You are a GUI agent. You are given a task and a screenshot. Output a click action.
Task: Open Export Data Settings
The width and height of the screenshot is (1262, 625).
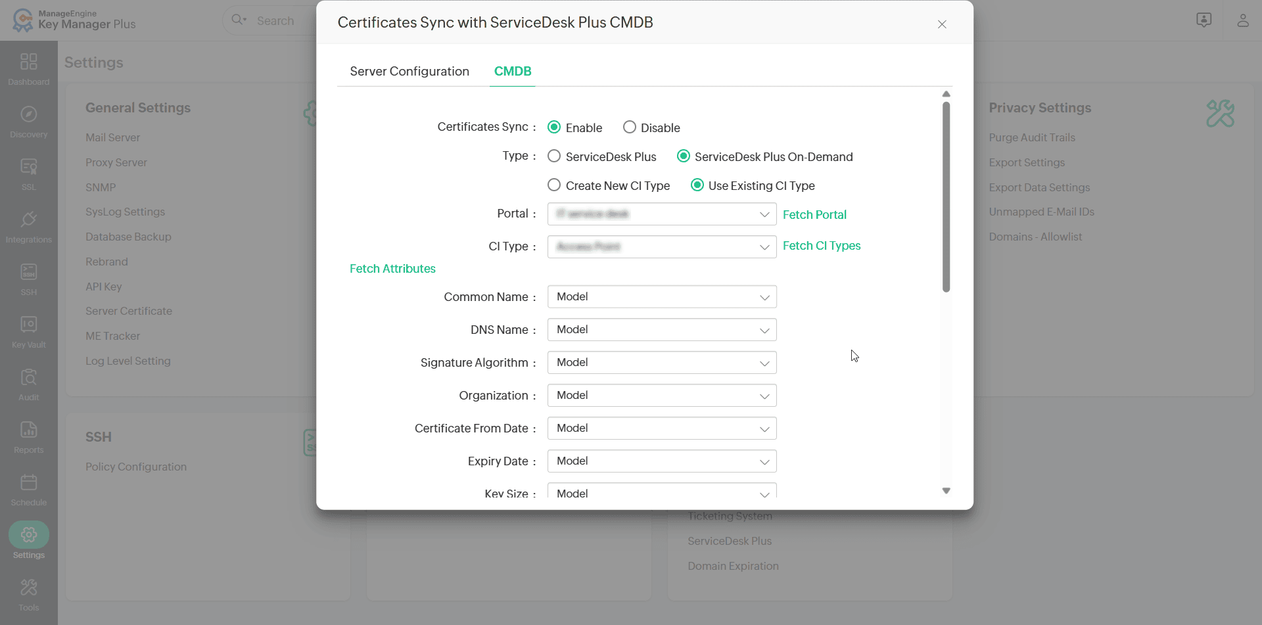1039,187
